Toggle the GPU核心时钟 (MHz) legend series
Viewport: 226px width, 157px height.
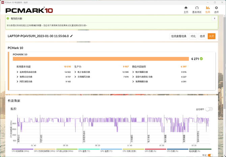pyautogui.click(x=67, y=150)
